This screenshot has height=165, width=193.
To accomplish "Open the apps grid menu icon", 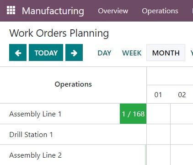I will 11,10.
